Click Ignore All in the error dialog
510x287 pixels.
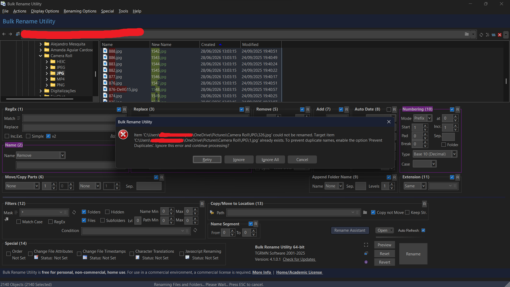click(270, 159)
